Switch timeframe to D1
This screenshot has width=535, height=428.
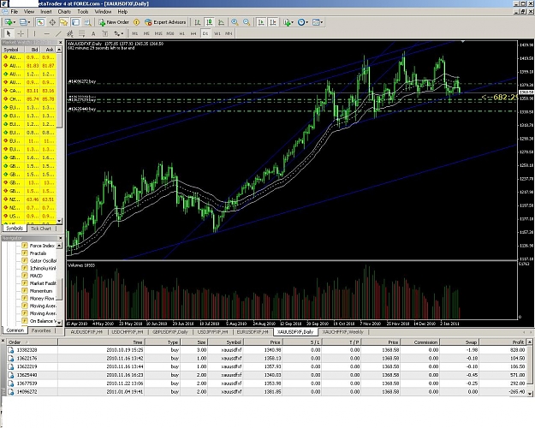click(x=205, y=33)
